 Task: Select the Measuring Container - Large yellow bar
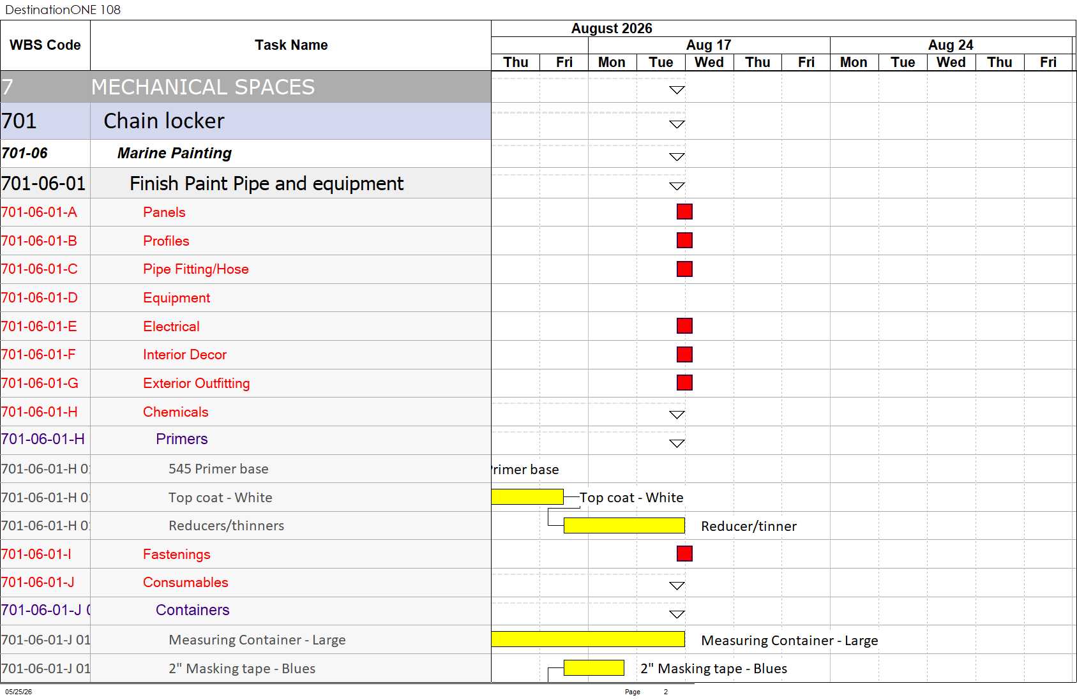588,639
